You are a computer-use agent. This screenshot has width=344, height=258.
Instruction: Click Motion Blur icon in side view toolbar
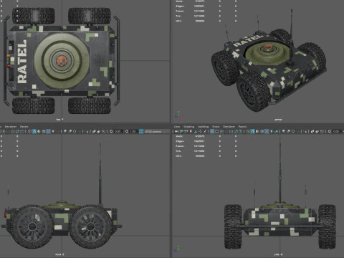[288, 131]
